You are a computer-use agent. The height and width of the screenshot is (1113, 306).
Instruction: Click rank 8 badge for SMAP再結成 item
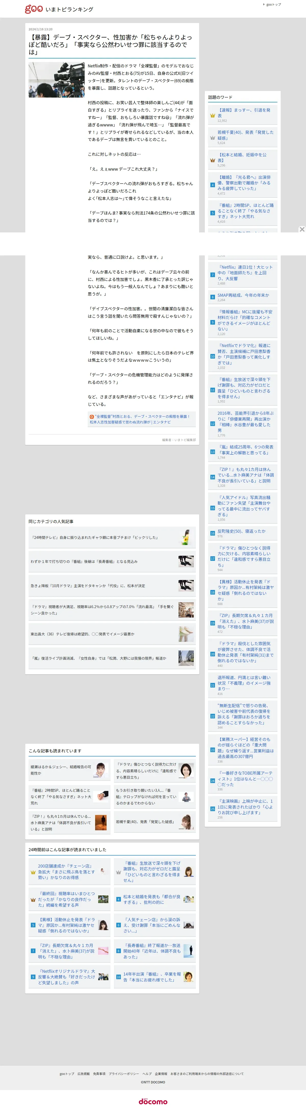click(212, 297)
